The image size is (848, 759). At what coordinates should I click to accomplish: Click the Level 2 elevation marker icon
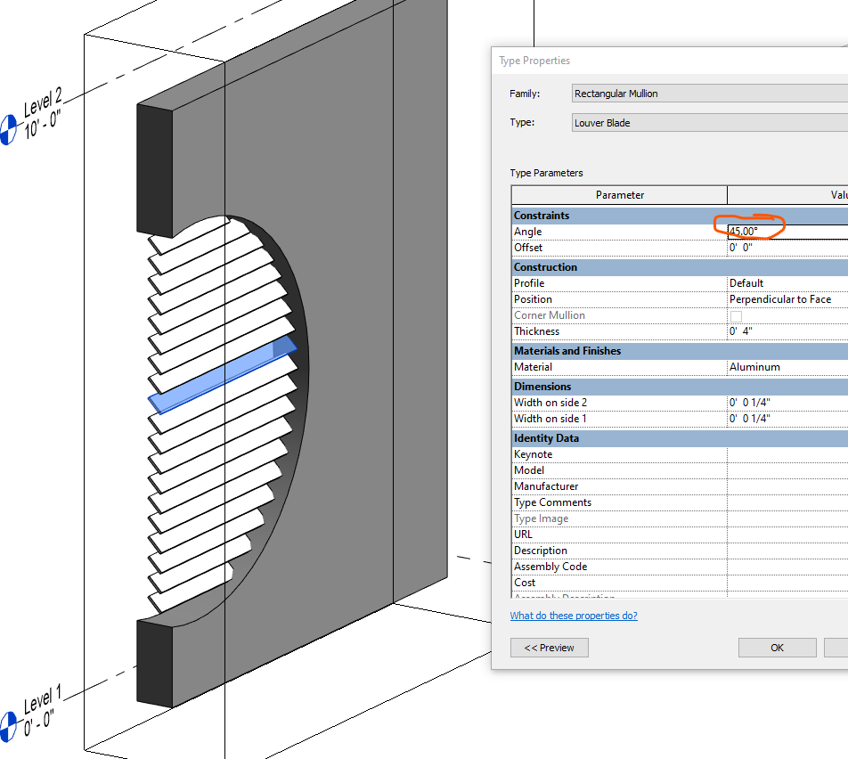[x=9, y=127]
